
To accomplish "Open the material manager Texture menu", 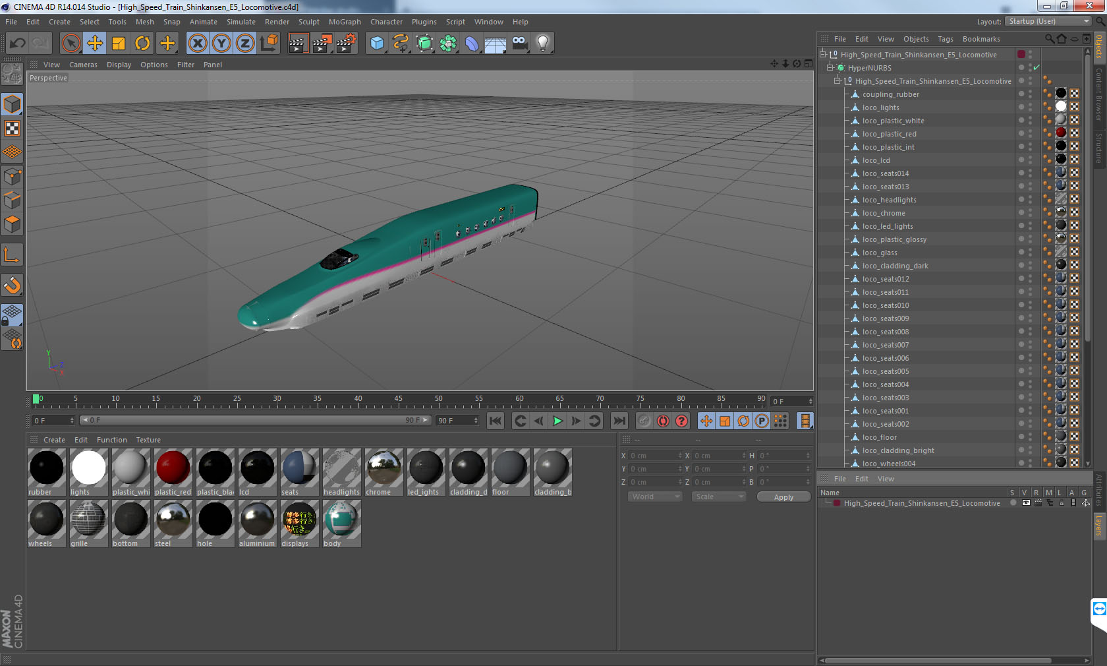I will 148,440.
